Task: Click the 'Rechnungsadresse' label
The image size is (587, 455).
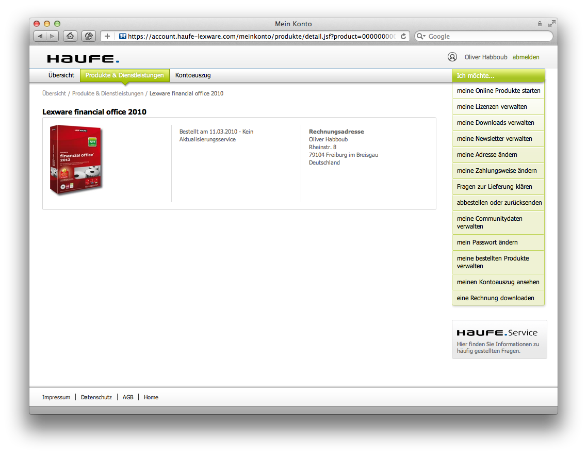Action: point(336,132)
